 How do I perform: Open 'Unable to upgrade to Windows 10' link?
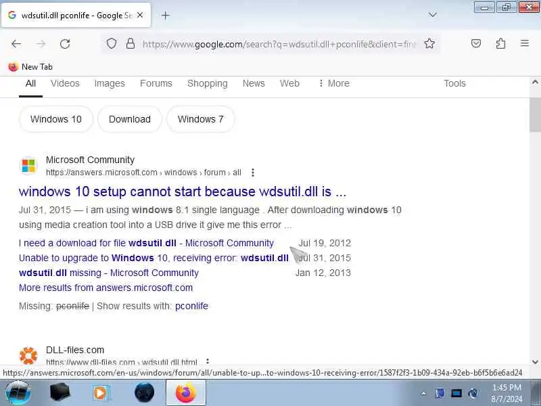tap(154, 258)
